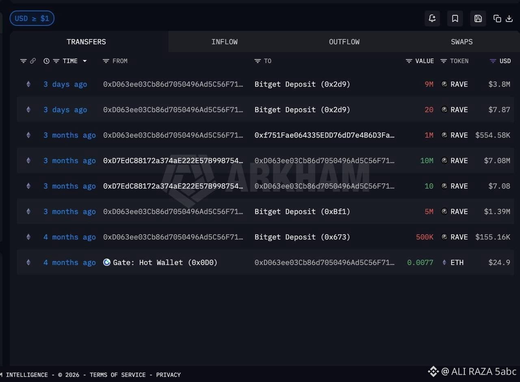Click the bookmark icon in the top toolbar
The image size is (520, 382).
455,18
